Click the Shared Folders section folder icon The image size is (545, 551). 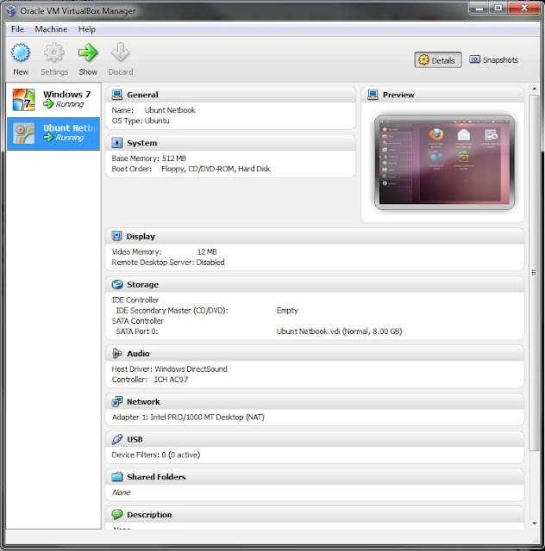(117, 477)
